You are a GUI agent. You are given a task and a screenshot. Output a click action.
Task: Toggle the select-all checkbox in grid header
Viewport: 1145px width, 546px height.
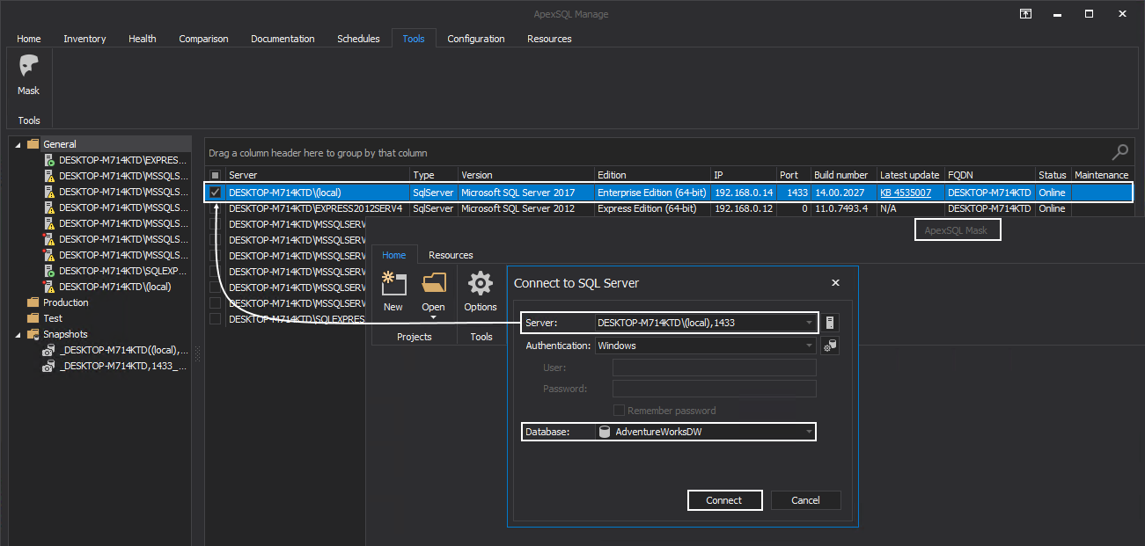(216, 175)
